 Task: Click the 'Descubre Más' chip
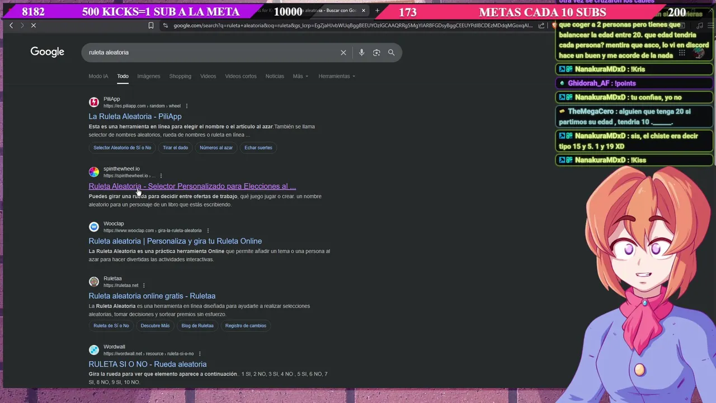pos(155,326)
